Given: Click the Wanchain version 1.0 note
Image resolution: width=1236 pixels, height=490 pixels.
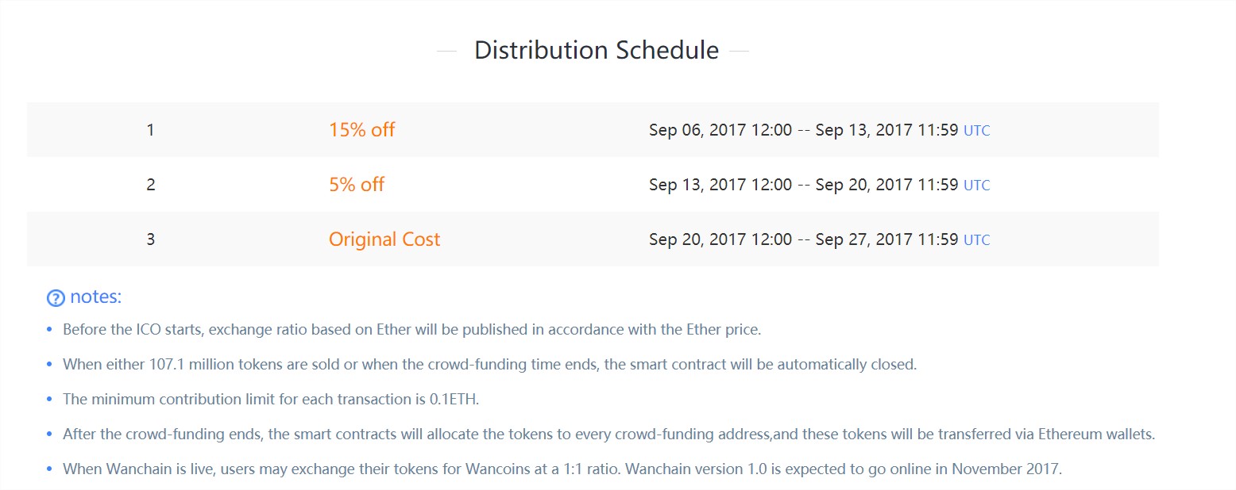Looking at the screenshot, I should point(562,469).
